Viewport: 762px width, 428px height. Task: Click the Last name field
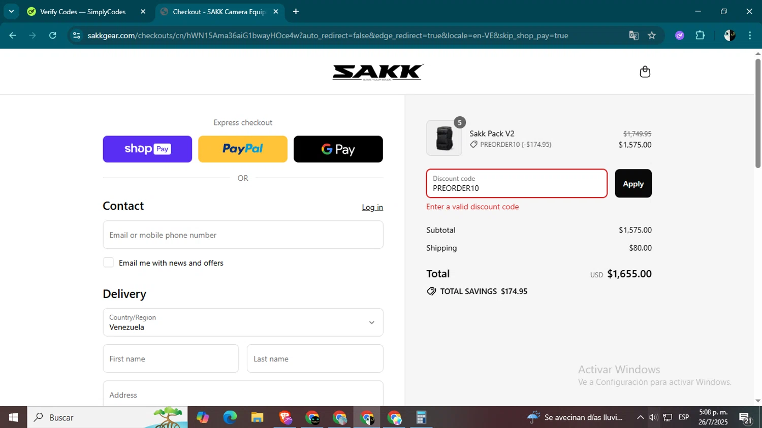click(x=315, y=358)
